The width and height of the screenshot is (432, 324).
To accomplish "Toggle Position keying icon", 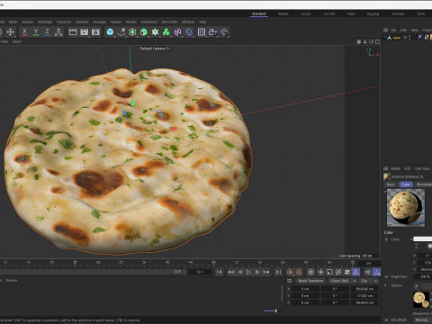I will [x=320, y=272].
